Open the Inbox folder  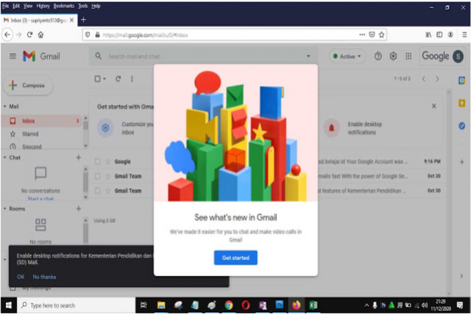pos(42,121)
